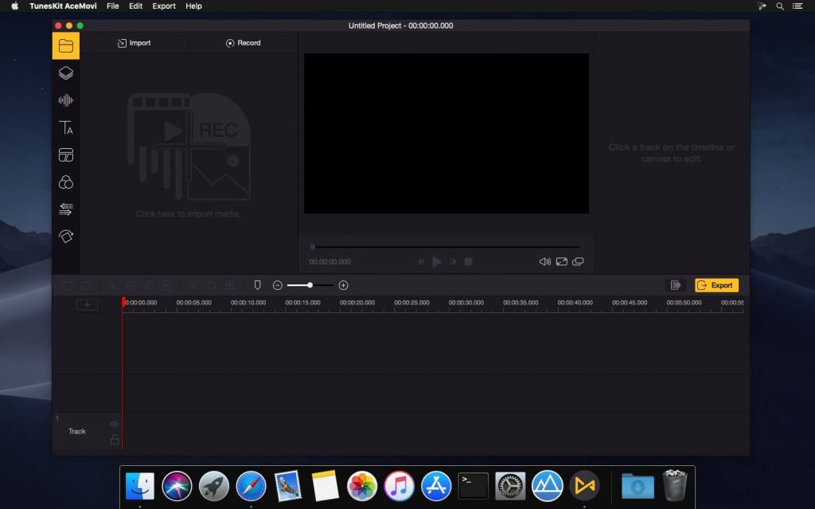815x509 pixels.
Task: Click Import to add media files
Action: (x=134, y=43)
